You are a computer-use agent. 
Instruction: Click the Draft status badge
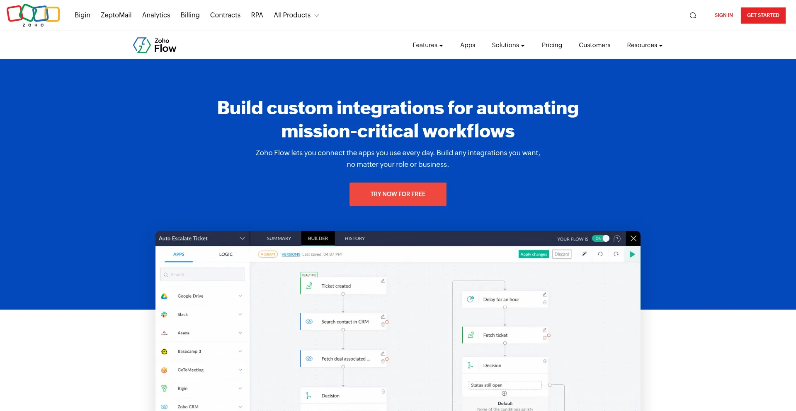pos(268,254)
